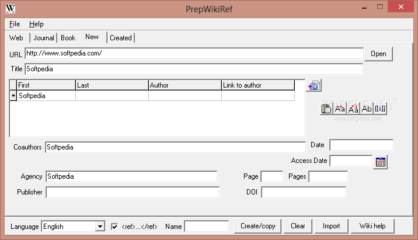Click the empty Author cell in author row

coord(185,96)
